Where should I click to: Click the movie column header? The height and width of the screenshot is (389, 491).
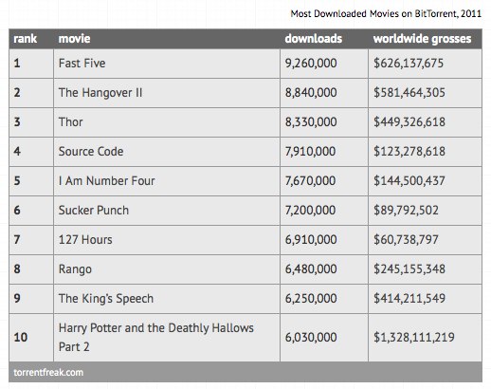[74, 39]
